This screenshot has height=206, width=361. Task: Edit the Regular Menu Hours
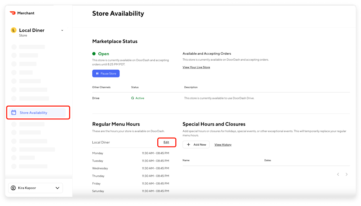166,142
